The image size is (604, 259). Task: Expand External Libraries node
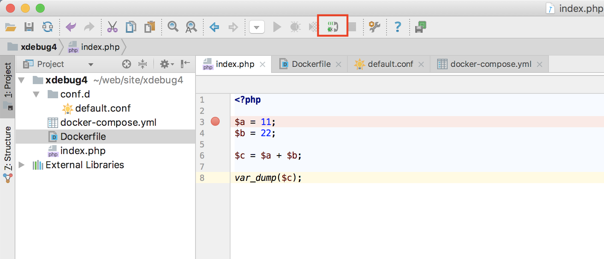(x=22, y=165)
